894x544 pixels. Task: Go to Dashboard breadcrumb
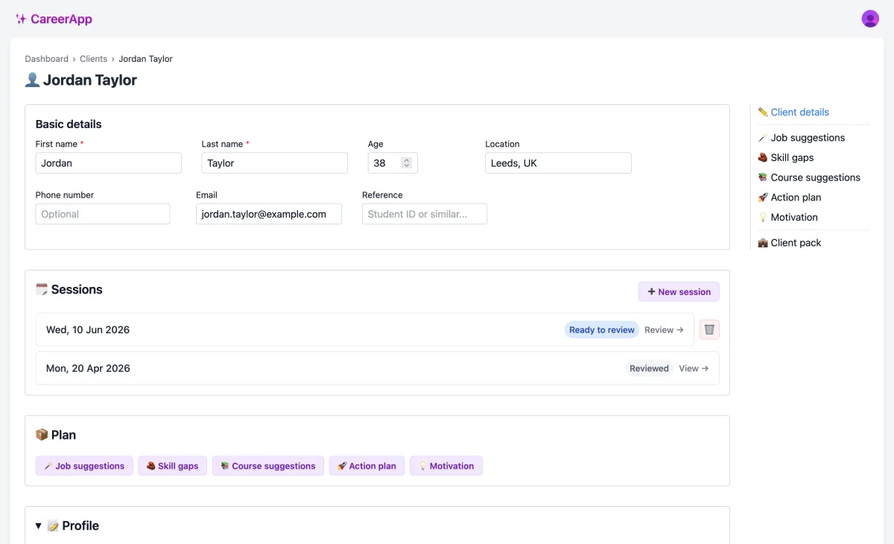pyautogui.click(x=46, y=59)
